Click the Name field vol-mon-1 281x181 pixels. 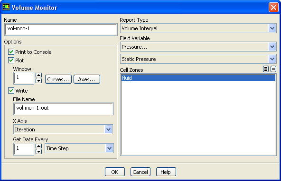[61, 29]
